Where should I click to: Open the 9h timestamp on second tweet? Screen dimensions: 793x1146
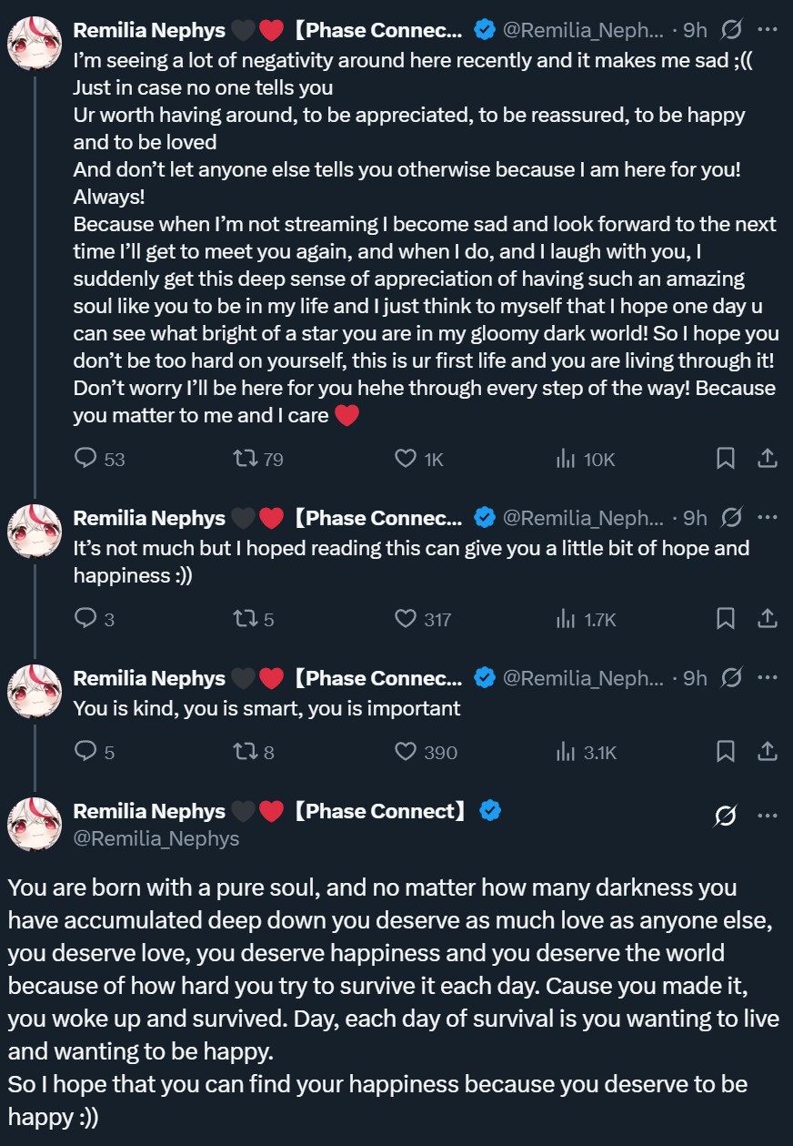click(x=695, y=518)
